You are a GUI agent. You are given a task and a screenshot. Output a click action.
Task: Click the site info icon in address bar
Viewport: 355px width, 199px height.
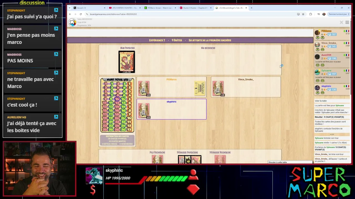pos(87,14)
